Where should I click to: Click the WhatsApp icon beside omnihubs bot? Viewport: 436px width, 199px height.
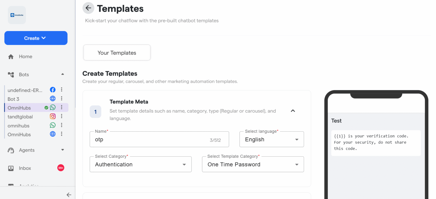[53, 125]
